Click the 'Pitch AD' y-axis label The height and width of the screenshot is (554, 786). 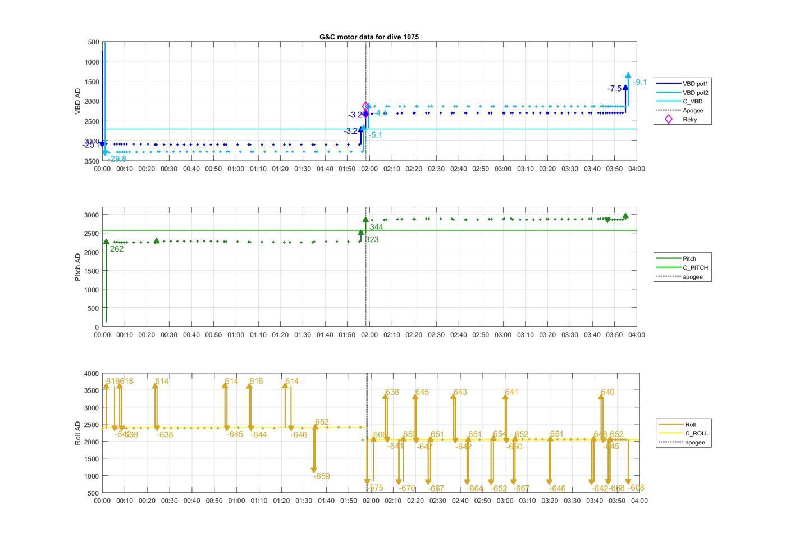point(77,267)
